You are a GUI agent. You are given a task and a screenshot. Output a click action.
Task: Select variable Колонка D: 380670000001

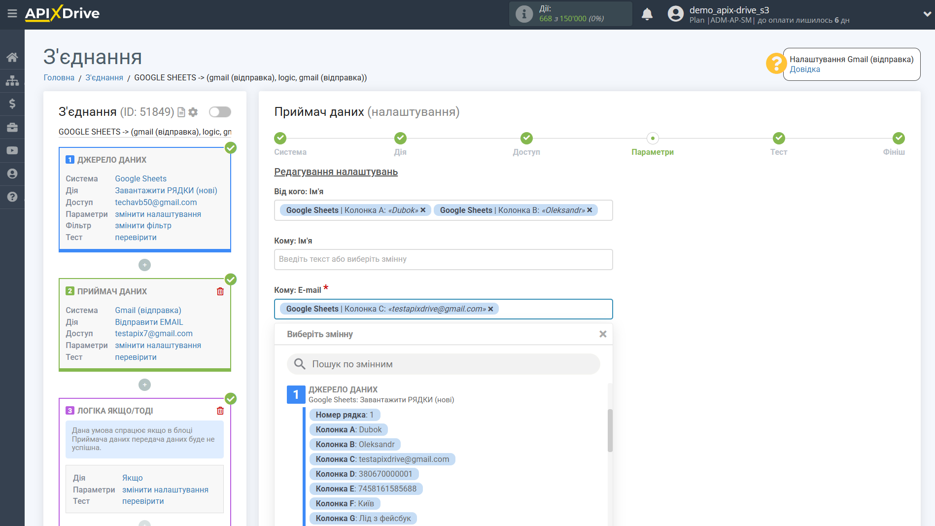[x=364, y=474]
